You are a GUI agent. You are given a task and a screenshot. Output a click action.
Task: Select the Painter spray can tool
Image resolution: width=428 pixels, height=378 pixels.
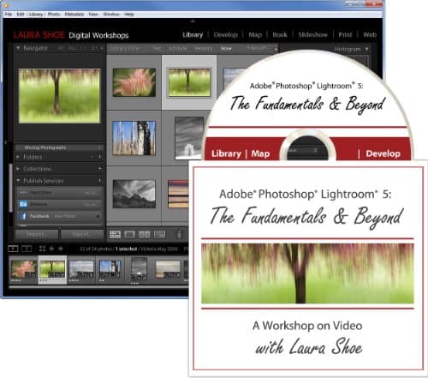(x=179, y=234)
